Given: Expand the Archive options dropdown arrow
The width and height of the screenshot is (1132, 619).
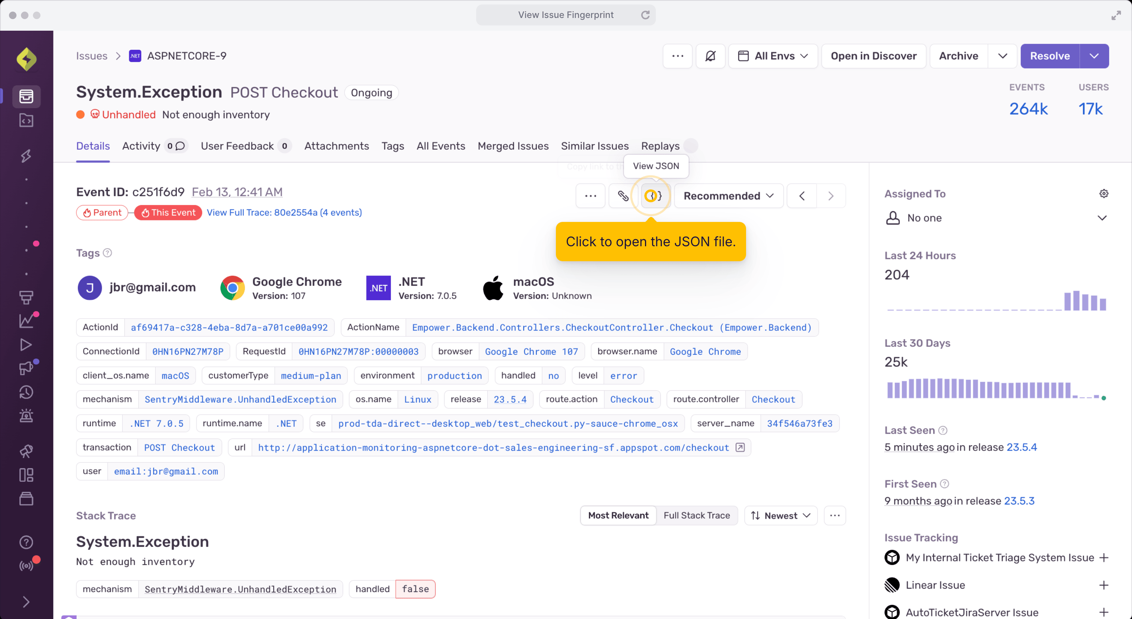Looking at the screenshot, I should point(1002,56).
